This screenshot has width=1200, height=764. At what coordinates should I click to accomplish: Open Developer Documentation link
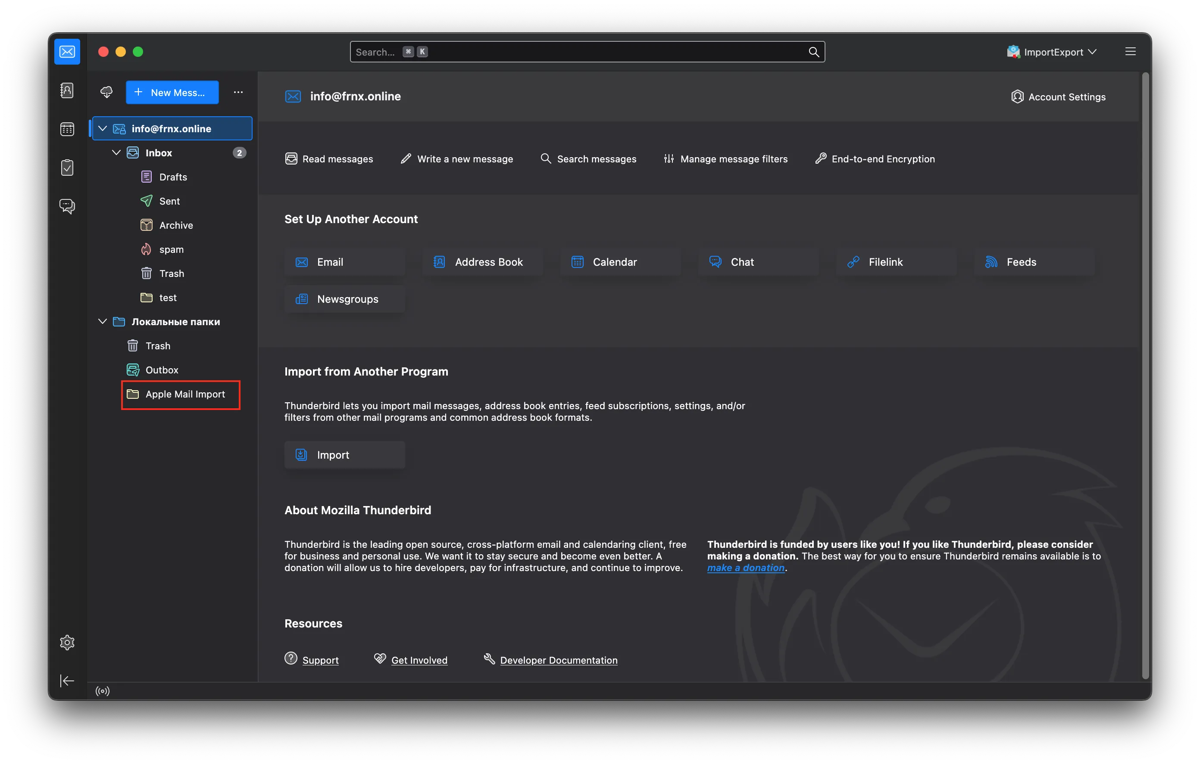click(x=559, y=660)
